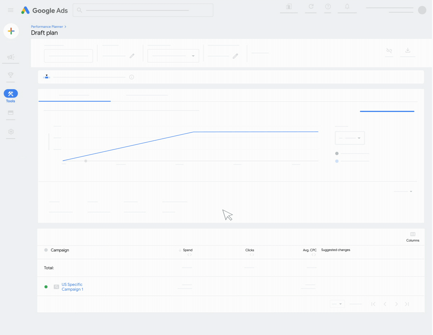Open the Goals trophy icon

[x=11, y=75]
